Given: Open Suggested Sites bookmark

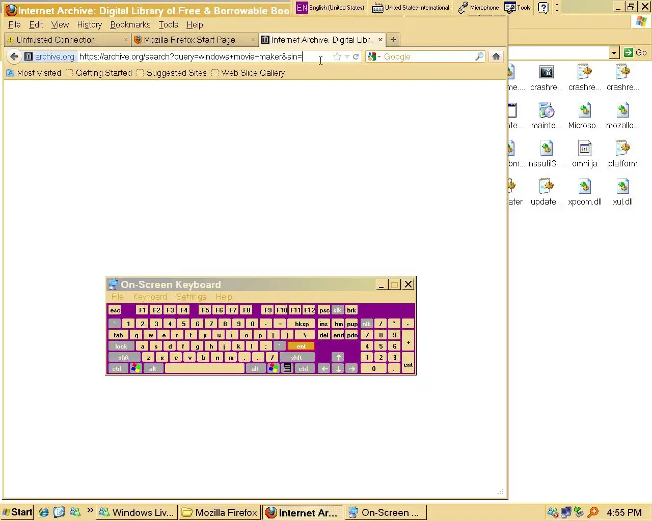Looking at the screenshot, I should (172, 73).
